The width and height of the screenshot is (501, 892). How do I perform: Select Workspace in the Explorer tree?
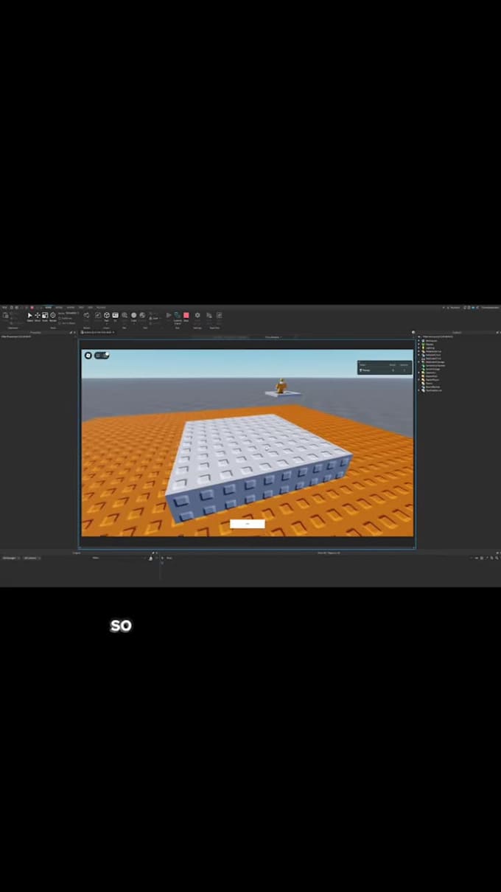[431, 341]
